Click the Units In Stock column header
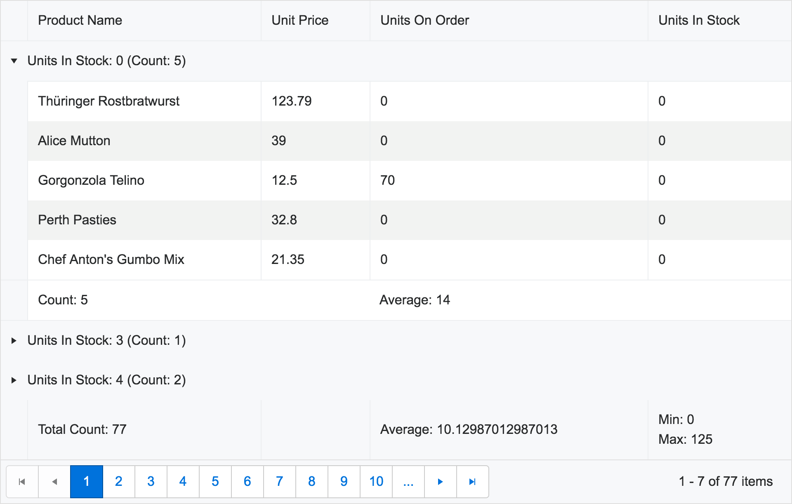The image size is (792, 504). pos(698,21)
